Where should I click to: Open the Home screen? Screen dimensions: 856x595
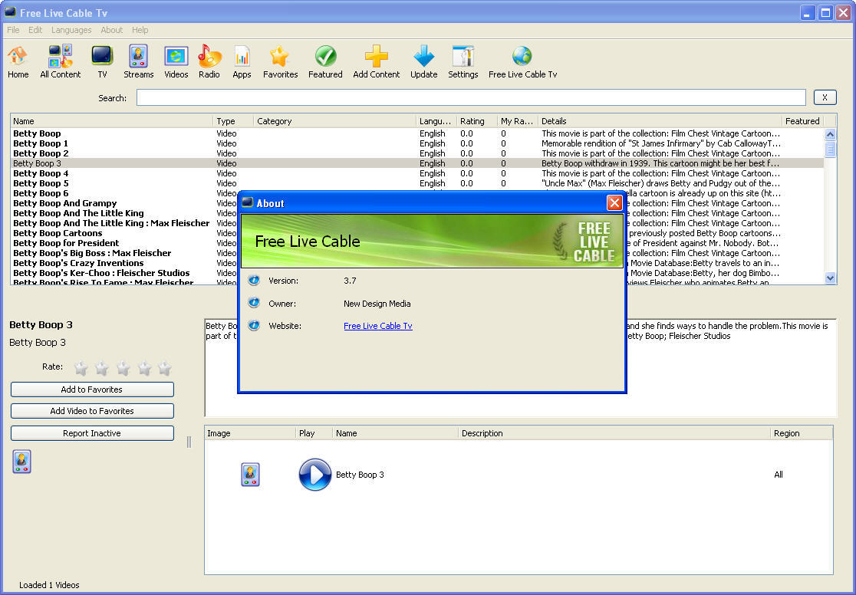point(18,61)
